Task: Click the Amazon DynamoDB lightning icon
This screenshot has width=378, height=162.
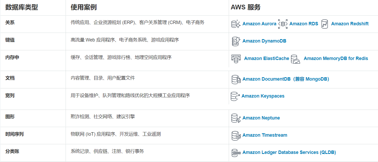Action: pyautogui.click(x=236, y=41)
